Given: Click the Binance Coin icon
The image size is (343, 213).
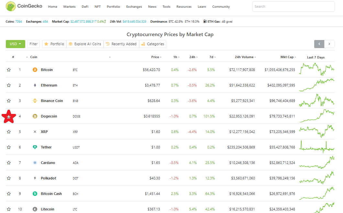Looking at the screenshot, I should pyautogui.click(x=35, y=101).
